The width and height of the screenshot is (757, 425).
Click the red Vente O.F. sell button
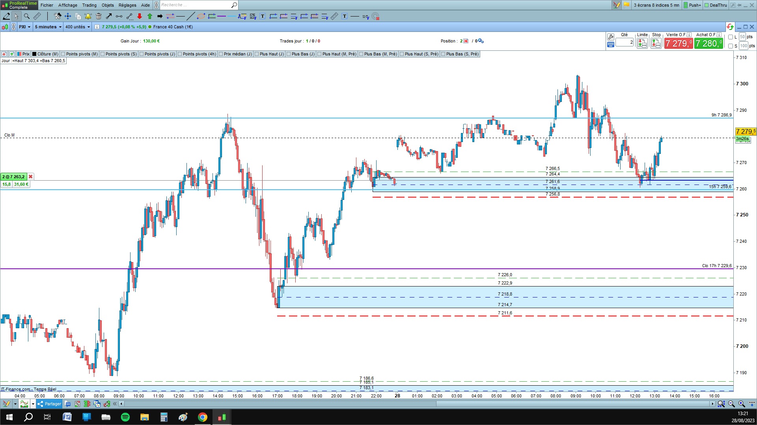678,43
